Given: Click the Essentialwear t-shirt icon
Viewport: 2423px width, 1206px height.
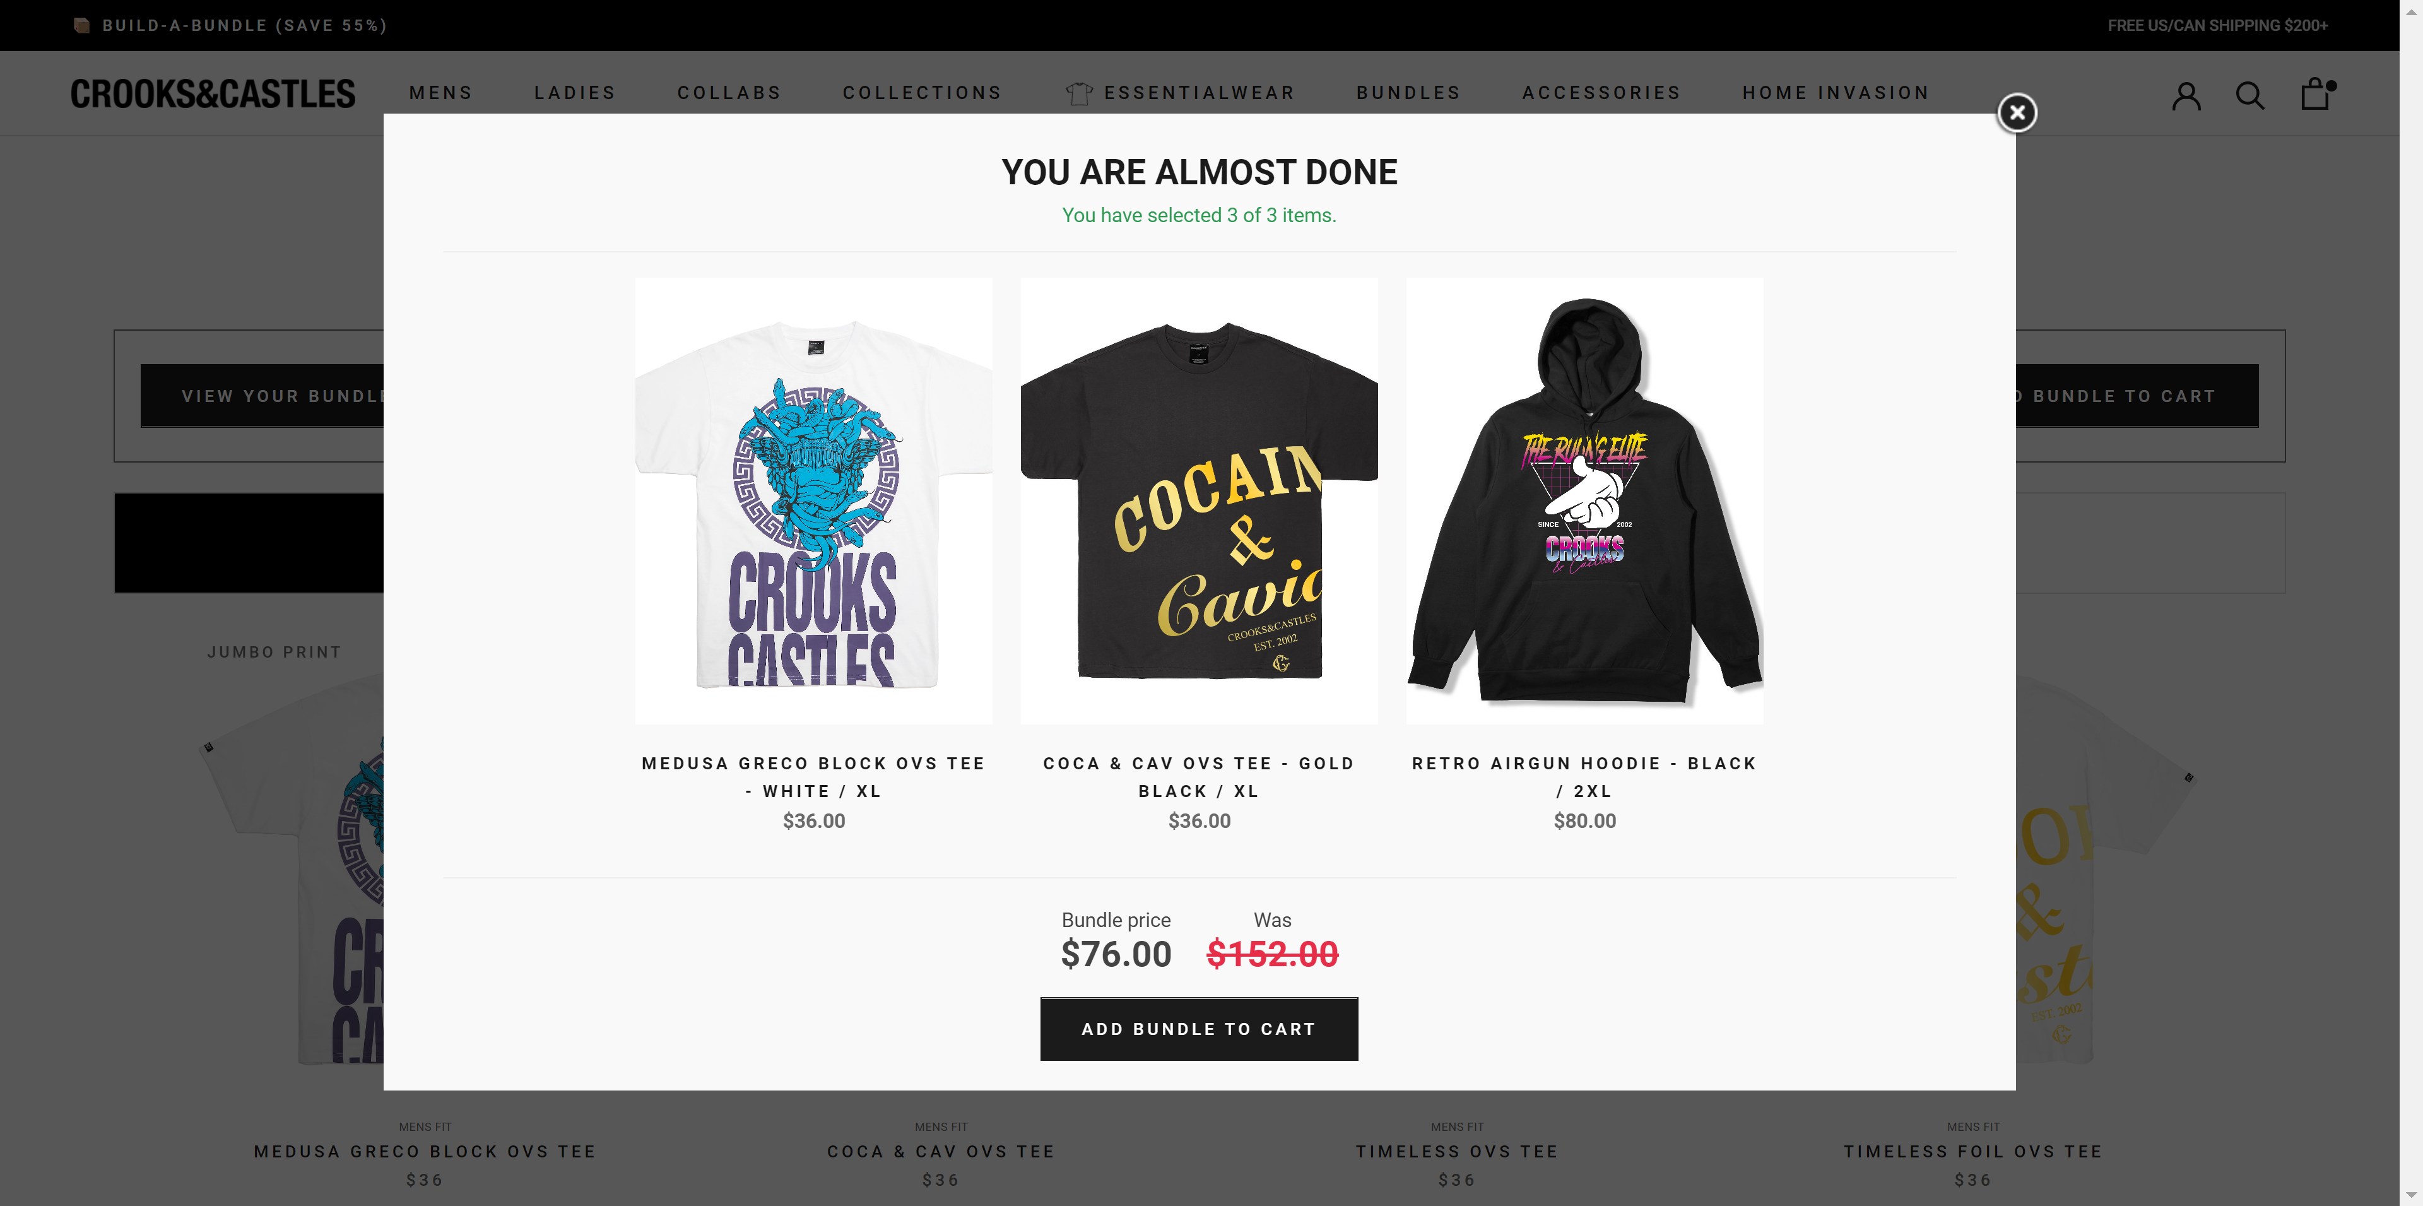Looking at the screenshot, I should click(x=1079, y=93).
